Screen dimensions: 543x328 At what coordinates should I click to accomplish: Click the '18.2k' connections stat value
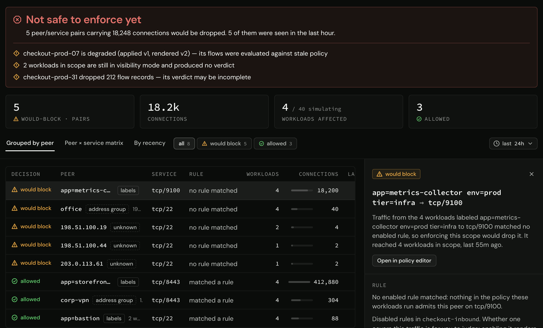[164, 108]
